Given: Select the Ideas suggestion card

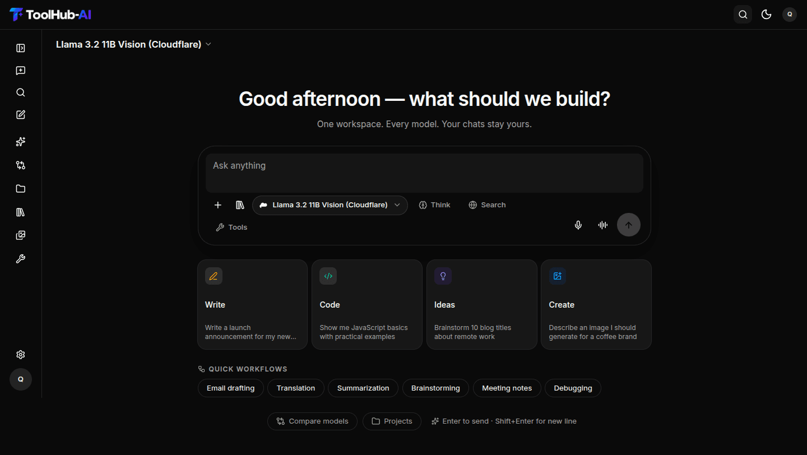Looking at the screenshot, I should pyautogui.click(x=482, y=304).
